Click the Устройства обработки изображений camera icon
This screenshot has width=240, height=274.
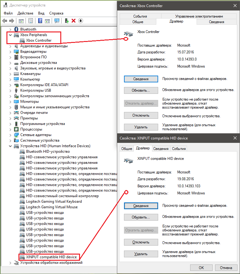(16, 263)
